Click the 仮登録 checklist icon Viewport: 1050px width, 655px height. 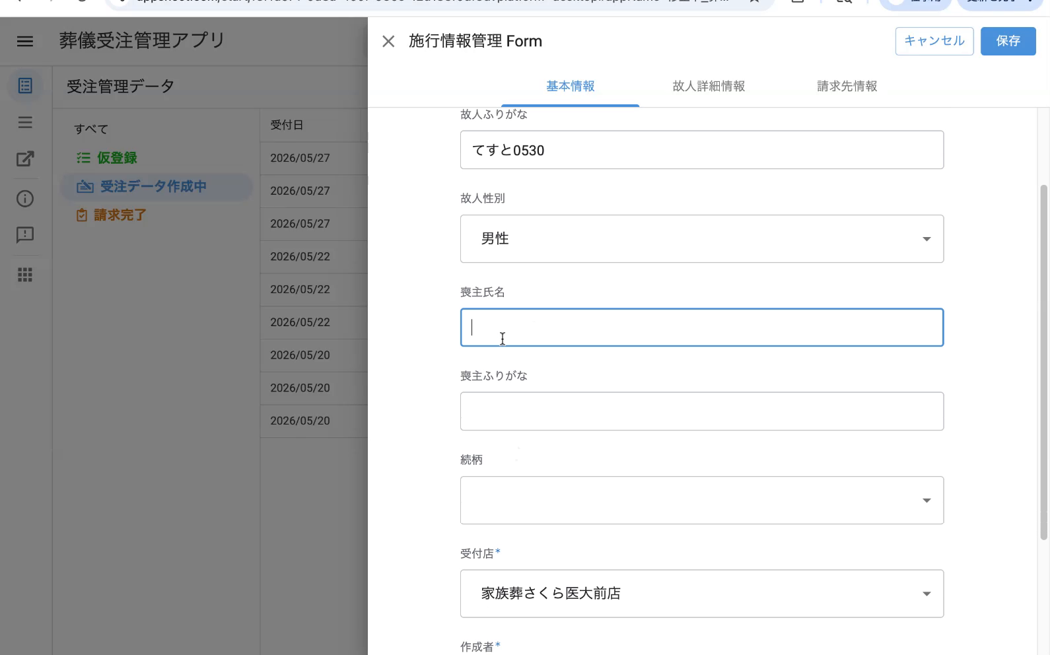(x=83, y=158)
